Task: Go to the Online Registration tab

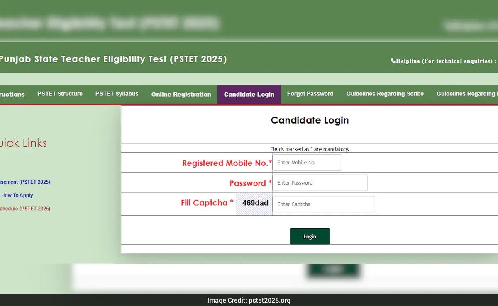Action: click(x=181, y=95)
